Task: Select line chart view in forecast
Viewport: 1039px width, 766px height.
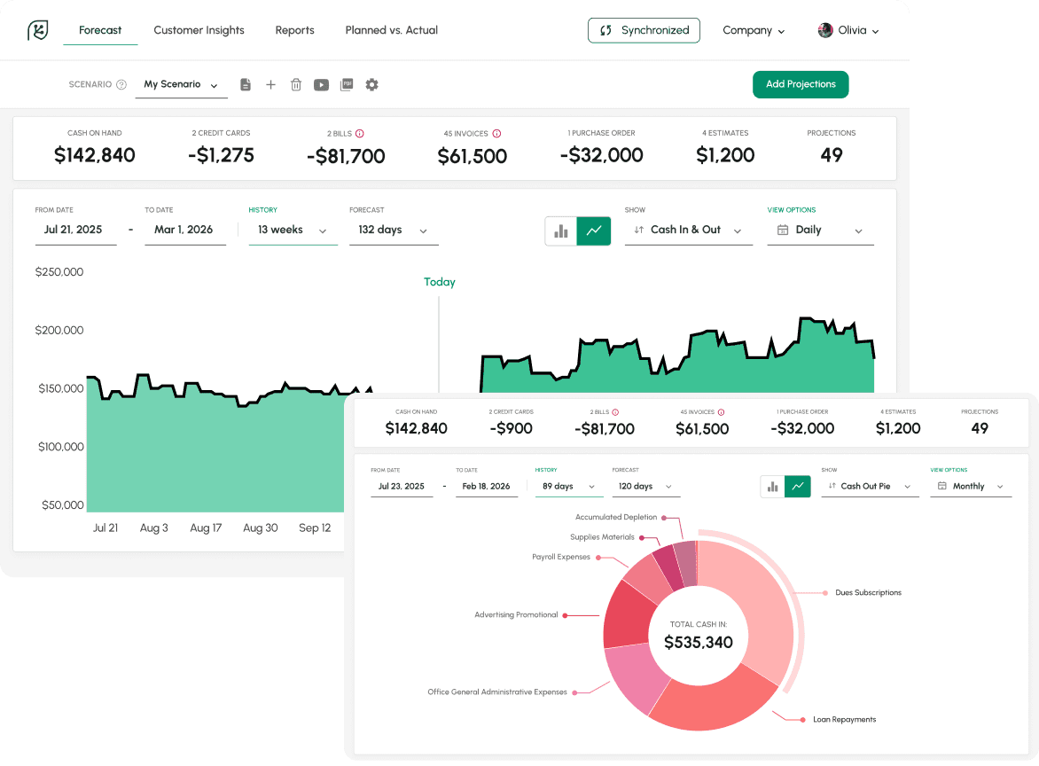Action: tap(594, 231)
